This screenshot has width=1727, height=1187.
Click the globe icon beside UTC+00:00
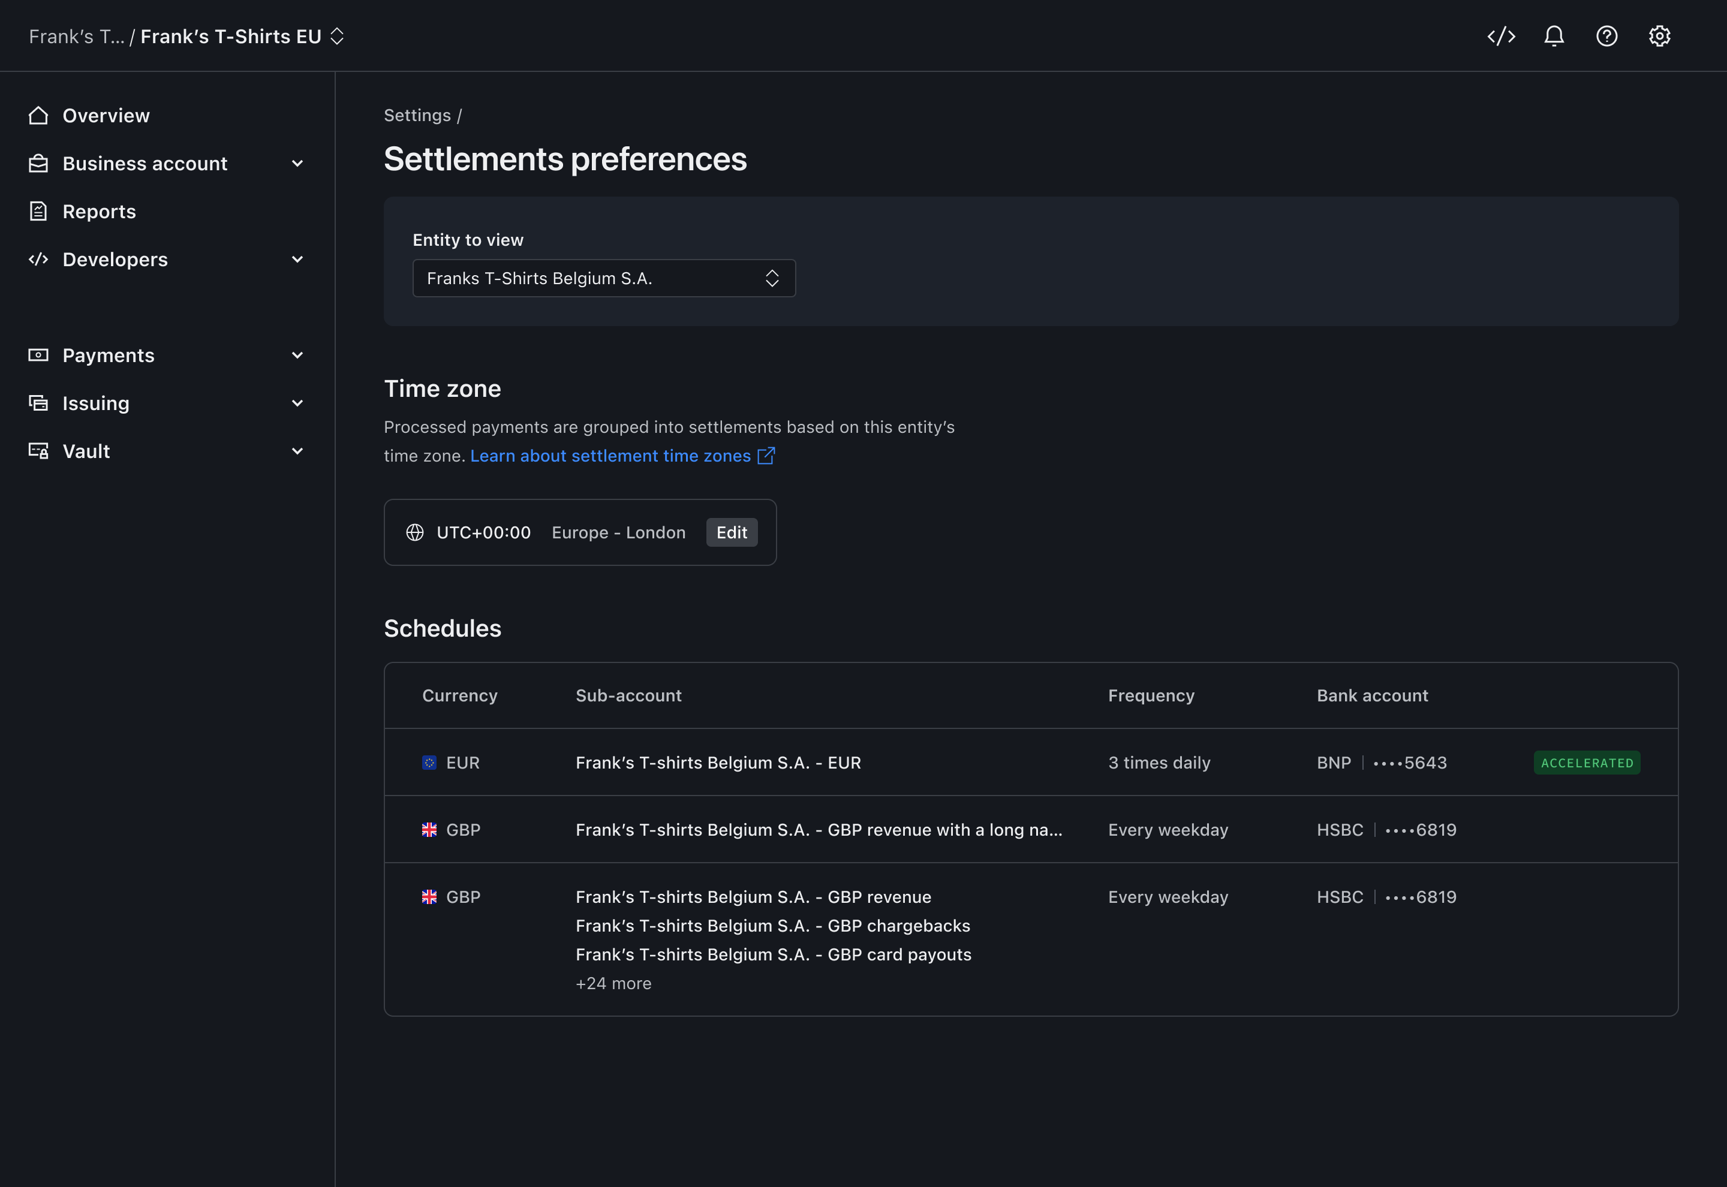415,532
